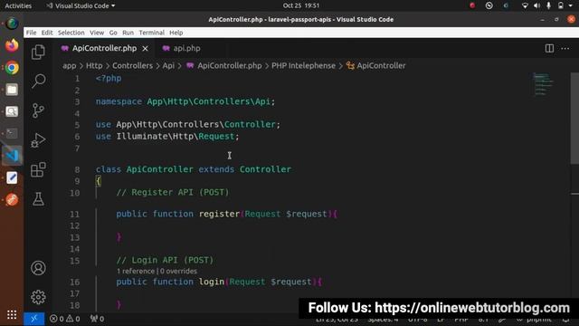
Task: Select the ApiController.php tab
Action: (105, 48)
